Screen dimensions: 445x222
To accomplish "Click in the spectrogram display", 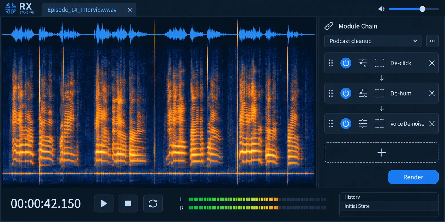I will coord(158,116).
